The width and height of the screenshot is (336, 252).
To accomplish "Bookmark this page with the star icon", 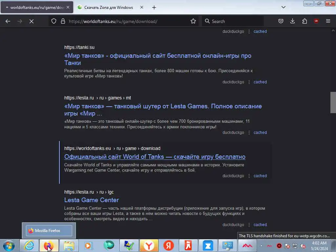I will 193,21.
